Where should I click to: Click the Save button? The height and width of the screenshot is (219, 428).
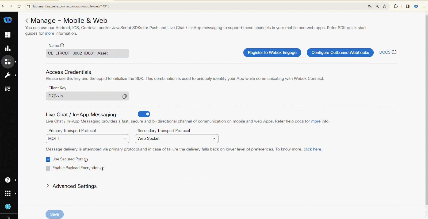[55, 214]
